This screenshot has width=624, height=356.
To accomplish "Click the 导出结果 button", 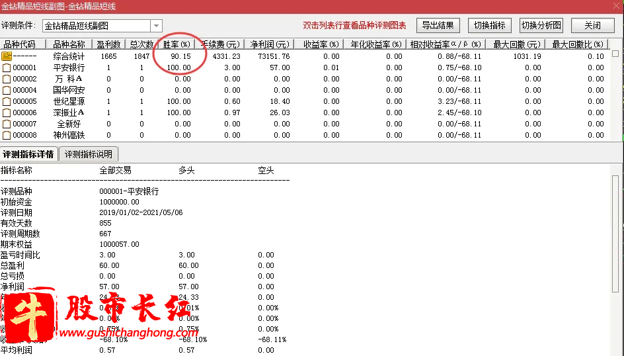I will click(x=438, y=26).
